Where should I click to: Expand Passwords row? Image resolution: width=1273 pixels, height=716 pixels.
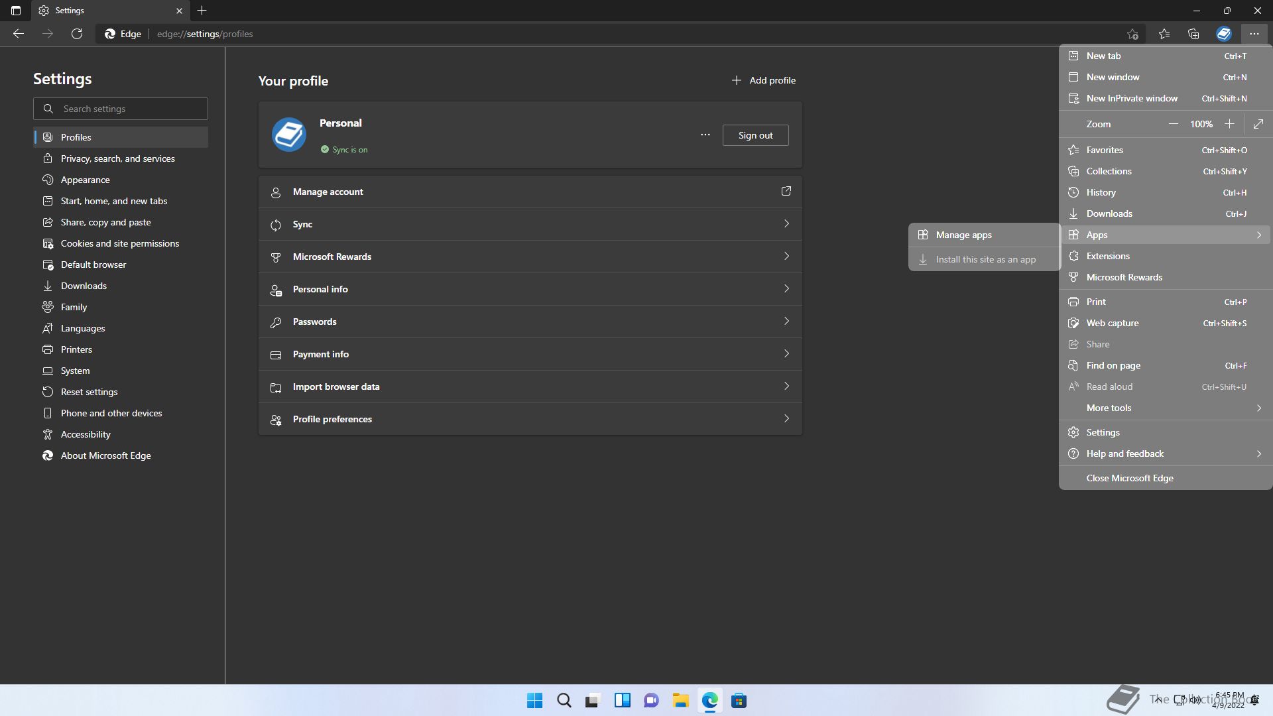coord(530,322)
